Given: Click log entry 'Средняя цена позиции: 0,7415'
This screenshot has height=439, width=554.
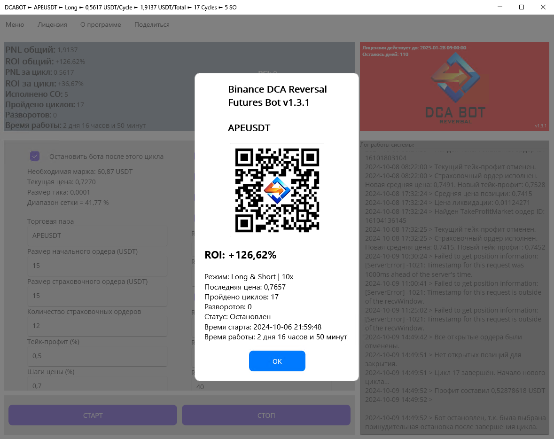Looking at the screenshot, I should (x=448, y=194).
